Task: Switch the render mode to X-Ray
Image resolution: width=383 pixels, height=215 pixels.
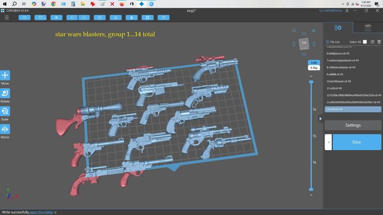Action: coord(314,68)
